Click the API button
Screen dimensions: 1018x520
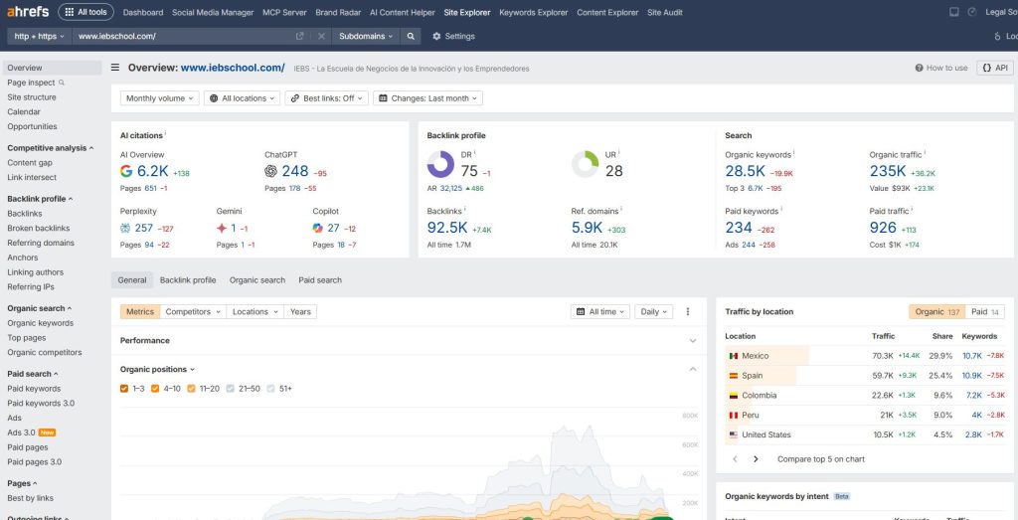[x=995, y=68]
